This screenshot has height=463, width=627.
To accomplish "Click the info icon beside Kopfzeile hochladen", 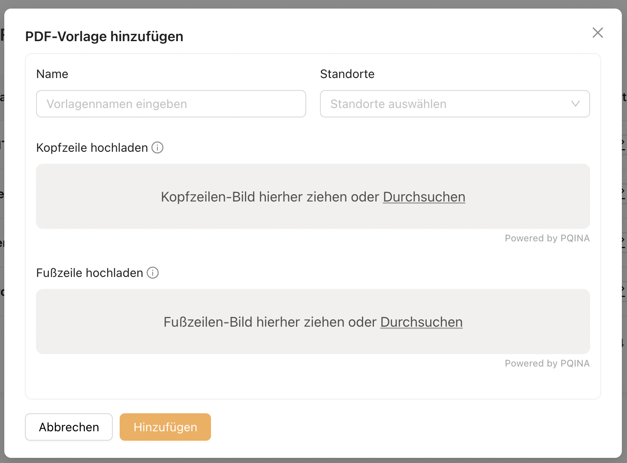I will coord(157,147).
